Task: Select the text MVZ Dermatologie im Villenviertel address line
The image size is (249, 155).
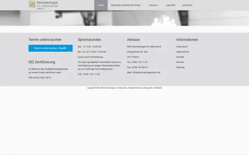Action: (x=144, y=47)
